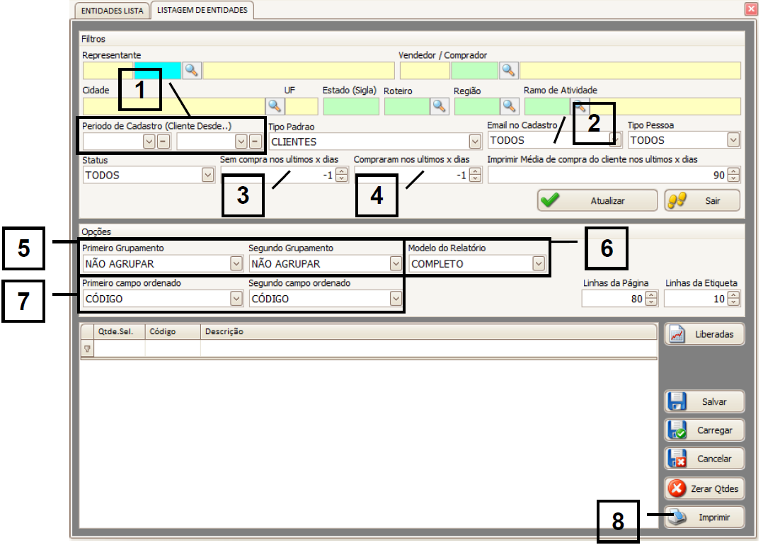Screen dimensions: 763x545
Task: Expand the Tipo Padrao dropdown
Action: (x=474, y=141)
